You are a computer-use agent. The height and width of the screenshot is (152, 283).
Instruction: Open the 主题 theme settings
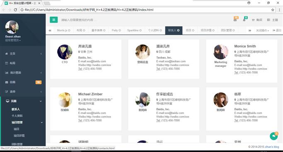[273, 20]
